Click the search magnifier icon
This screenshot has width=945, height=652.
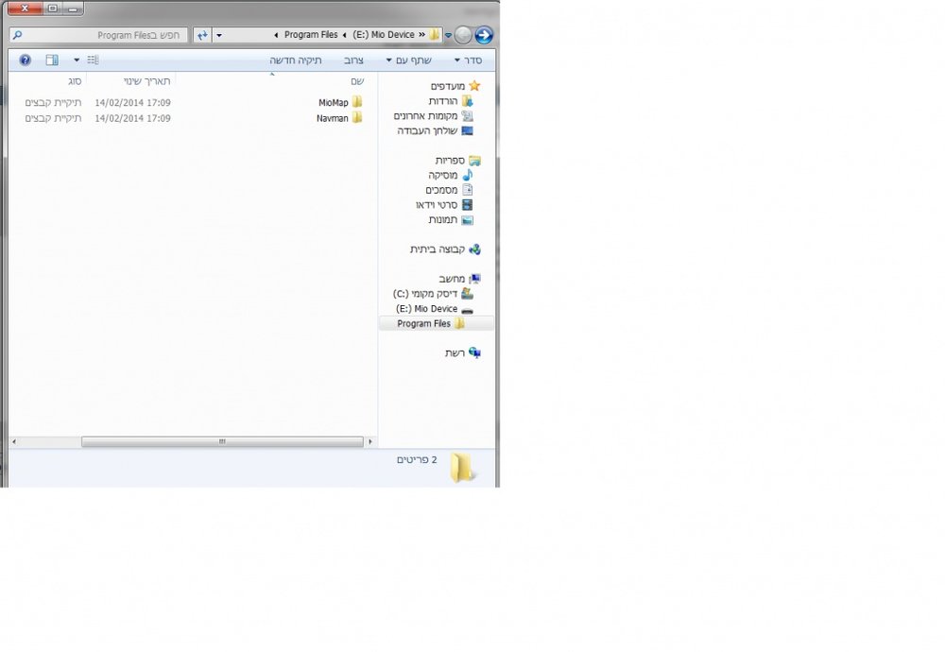coord(17,36)
